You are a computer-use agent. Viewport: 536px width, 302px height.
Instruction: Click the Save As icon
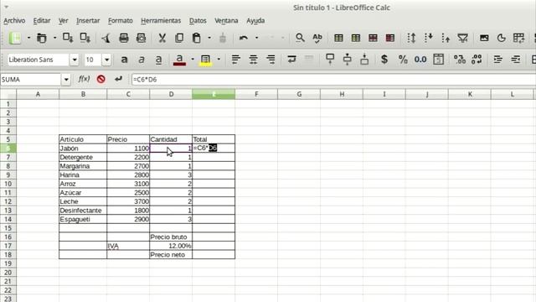tap(85, 38)
